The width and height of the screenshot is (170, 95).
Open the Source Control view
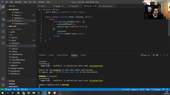3,19
